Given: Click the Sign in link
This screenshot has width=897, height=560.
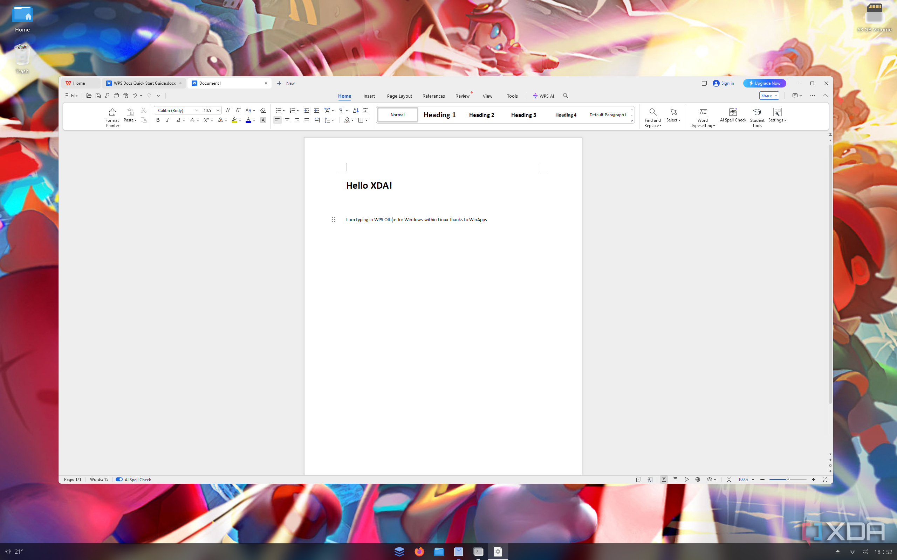Looking at the screenshot, I should coord(726,83).
